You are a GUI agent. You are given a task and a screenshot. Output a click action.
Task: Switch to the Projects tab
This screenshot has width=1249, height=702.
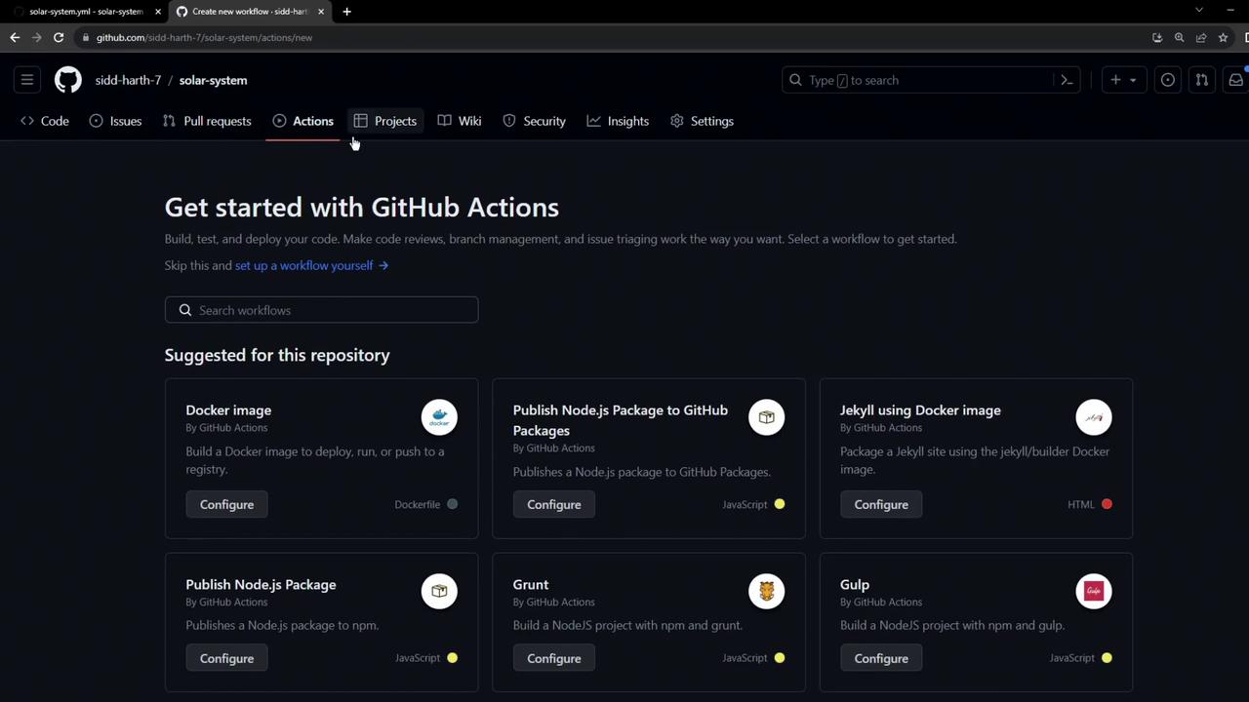coord(385,121)
